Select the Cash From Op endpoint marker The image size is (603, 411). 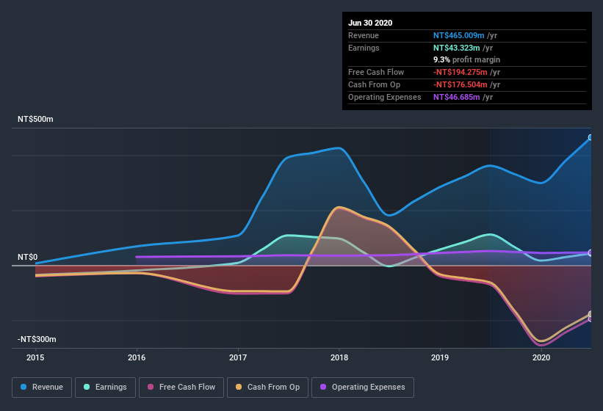591,314
